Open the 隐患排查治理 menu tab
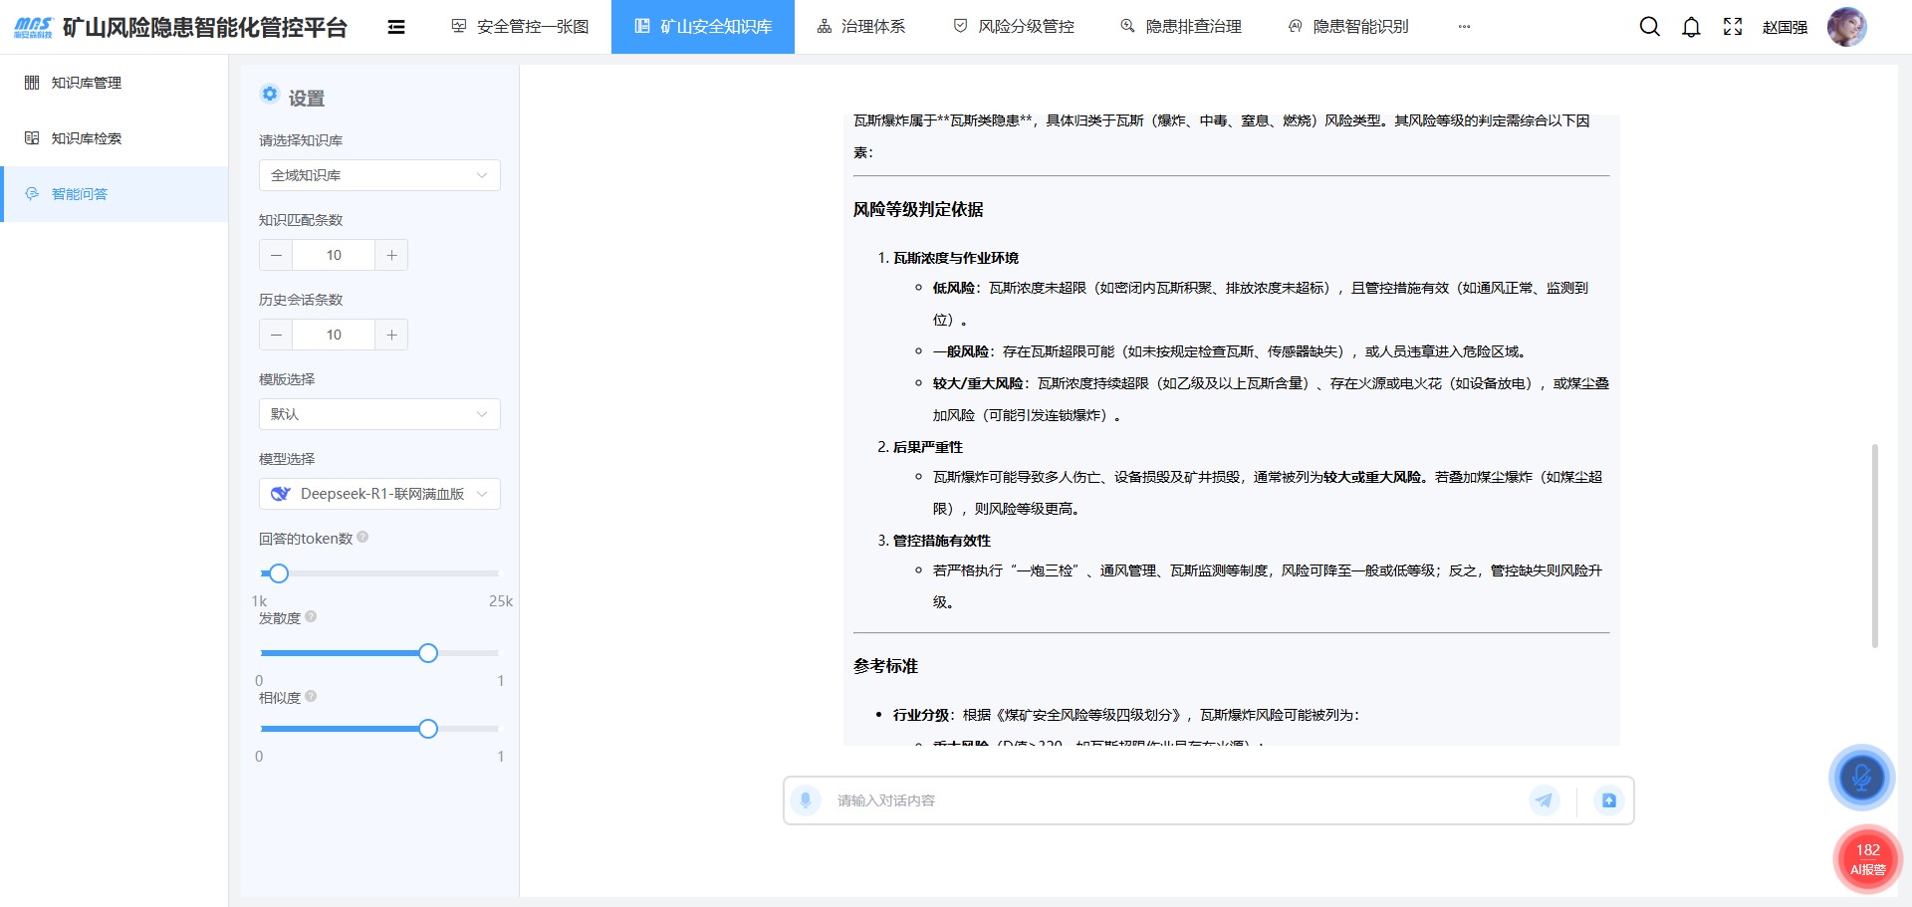Screen dimensions: 1912x907 click(x=1181, y=27)
